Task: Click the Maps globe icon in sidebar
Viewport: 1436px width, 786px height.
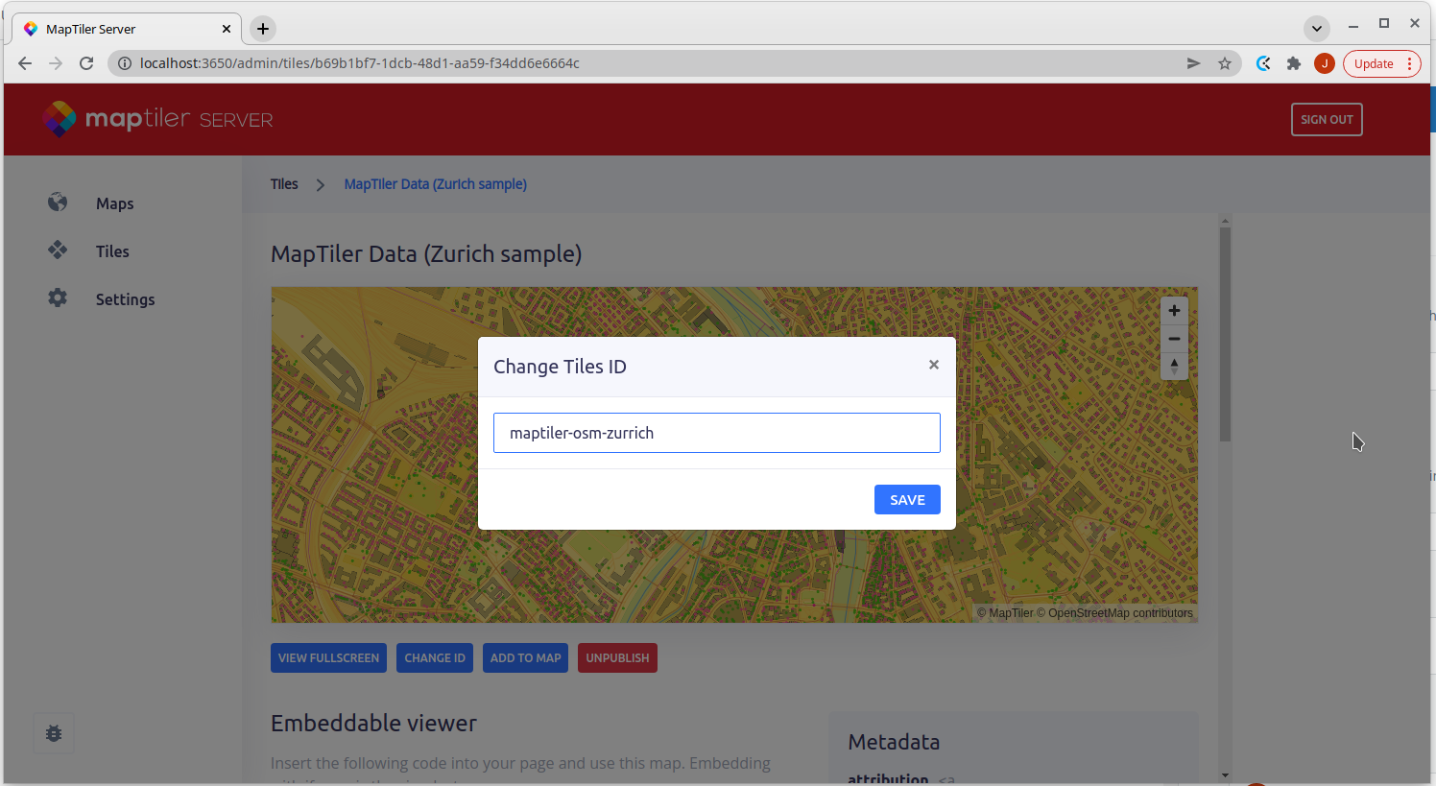Action: pos(58,202)
